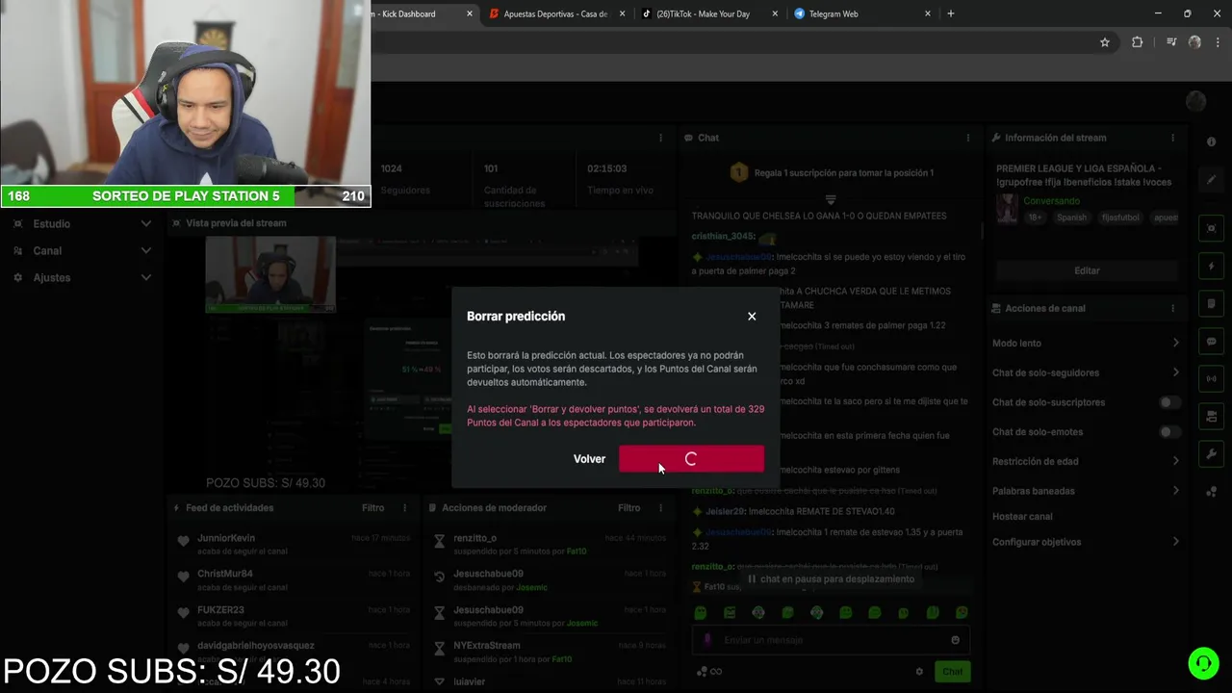Screen dimensions: 1232x693
Task: Switch to the Apuestas Deportivas browser tab
Action: (555, 13)
